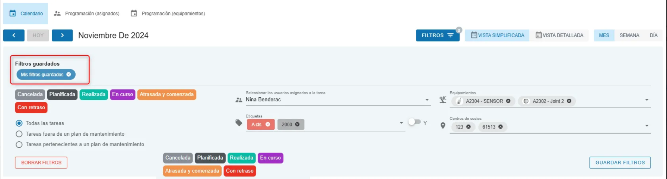This screenshot has width=667, height=179.
Task: Remove the 2000 tag chip
Action: point(297,124)
